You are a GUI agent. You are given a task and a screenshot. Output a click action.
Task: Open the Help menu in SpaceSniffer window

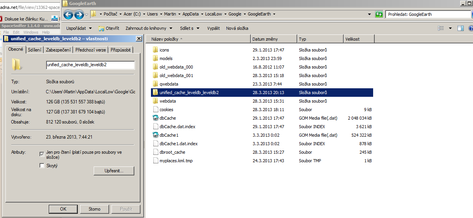(46, 32)
